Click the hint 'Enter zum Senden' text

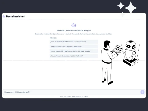[66, 97]
